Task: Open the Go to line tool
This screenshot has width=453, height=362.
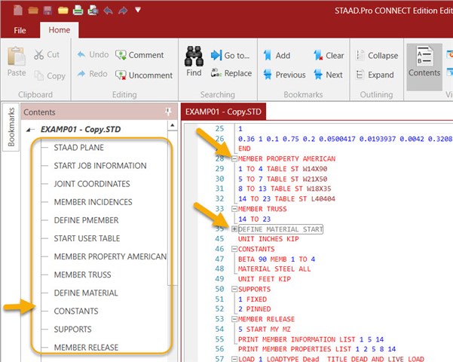Action: [231, 55]
